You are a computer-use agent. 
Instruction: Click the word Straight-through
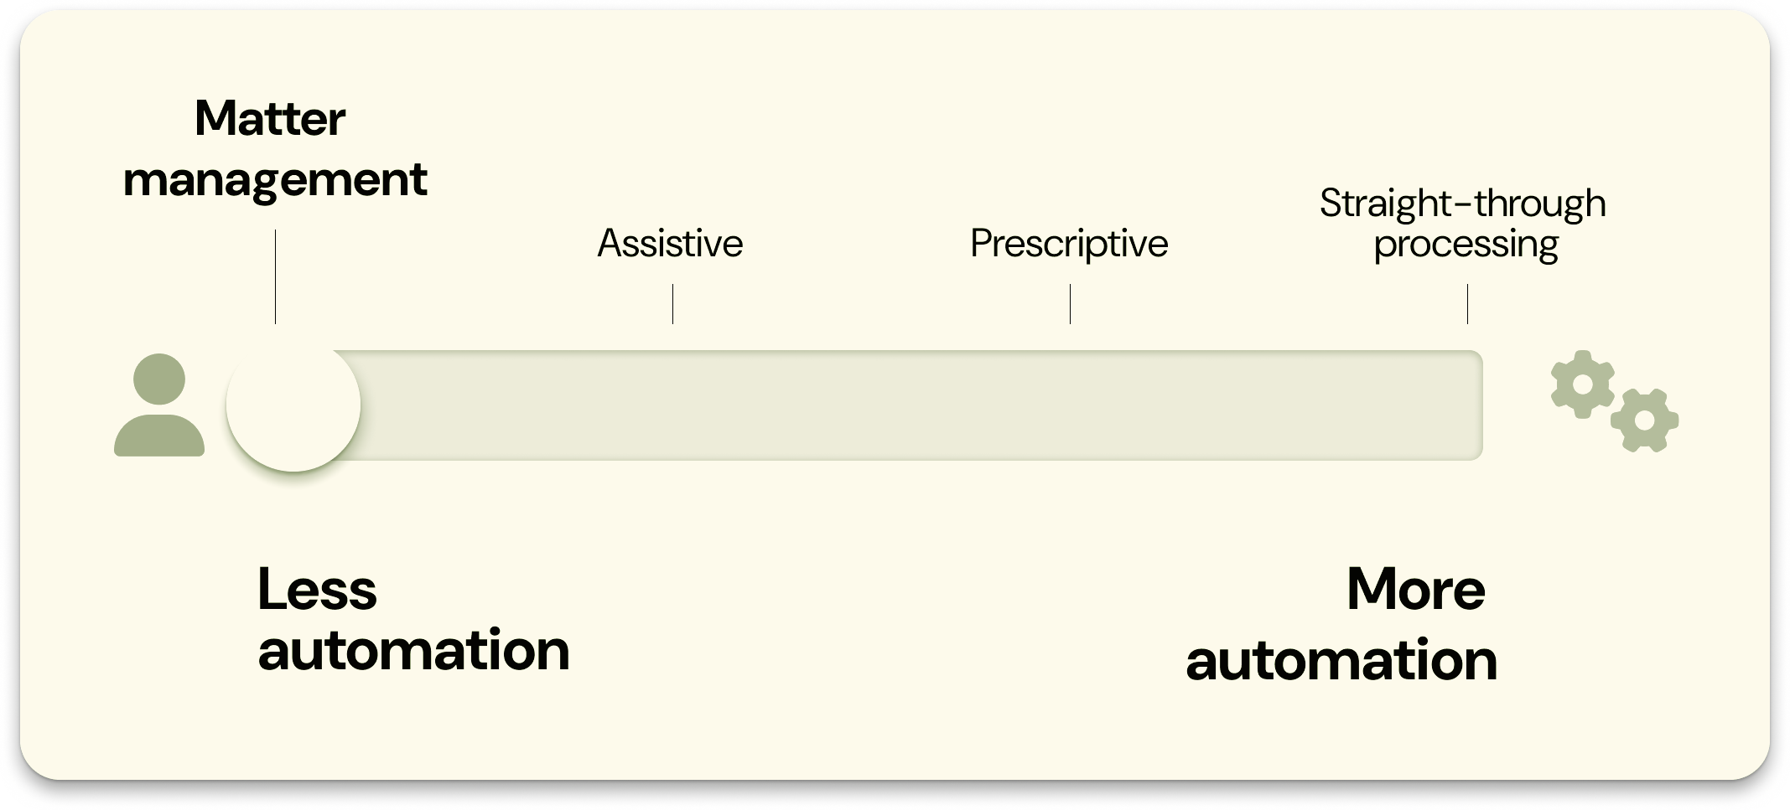click(x=1463, y=204)
